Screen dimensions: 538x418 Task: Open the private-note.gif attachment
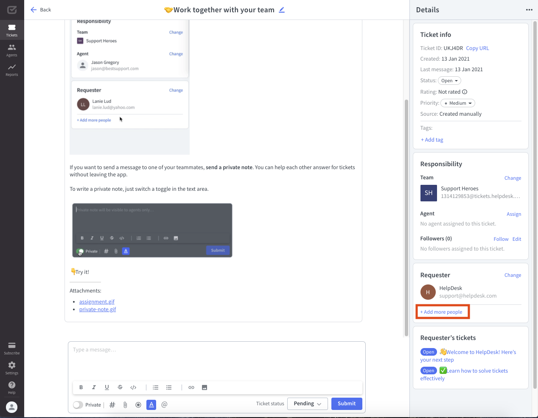(x=98, y=309)
